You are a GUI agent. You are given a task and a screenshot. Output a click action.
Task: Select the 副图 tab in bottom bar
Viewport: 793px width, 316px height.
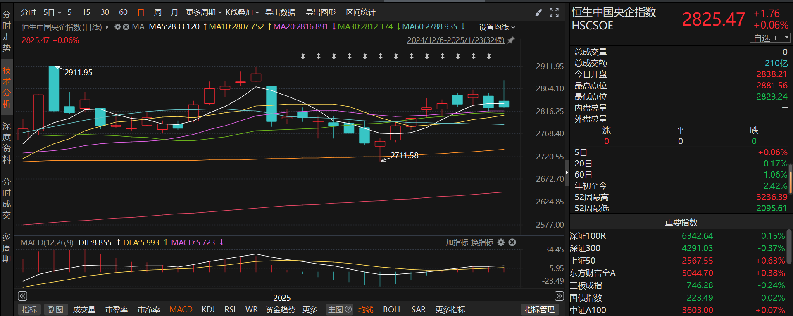(x=56, y=309)
